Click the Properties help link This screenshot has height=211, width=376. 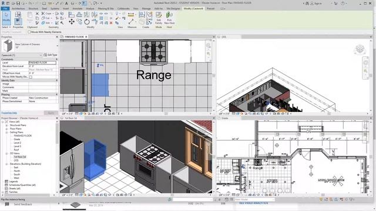click(x=9, y=113)
